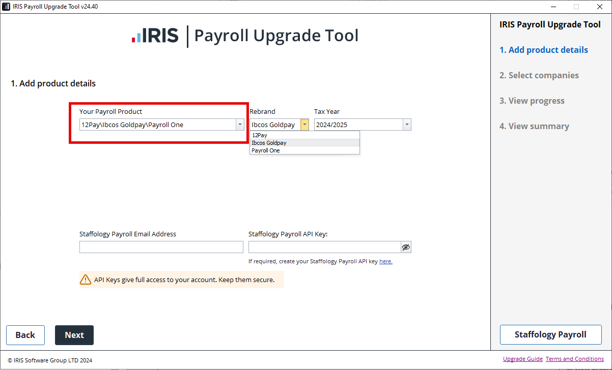Click Staffology Payroll API Key field
This screenshot has width=612, height=370.
(324, 247)
